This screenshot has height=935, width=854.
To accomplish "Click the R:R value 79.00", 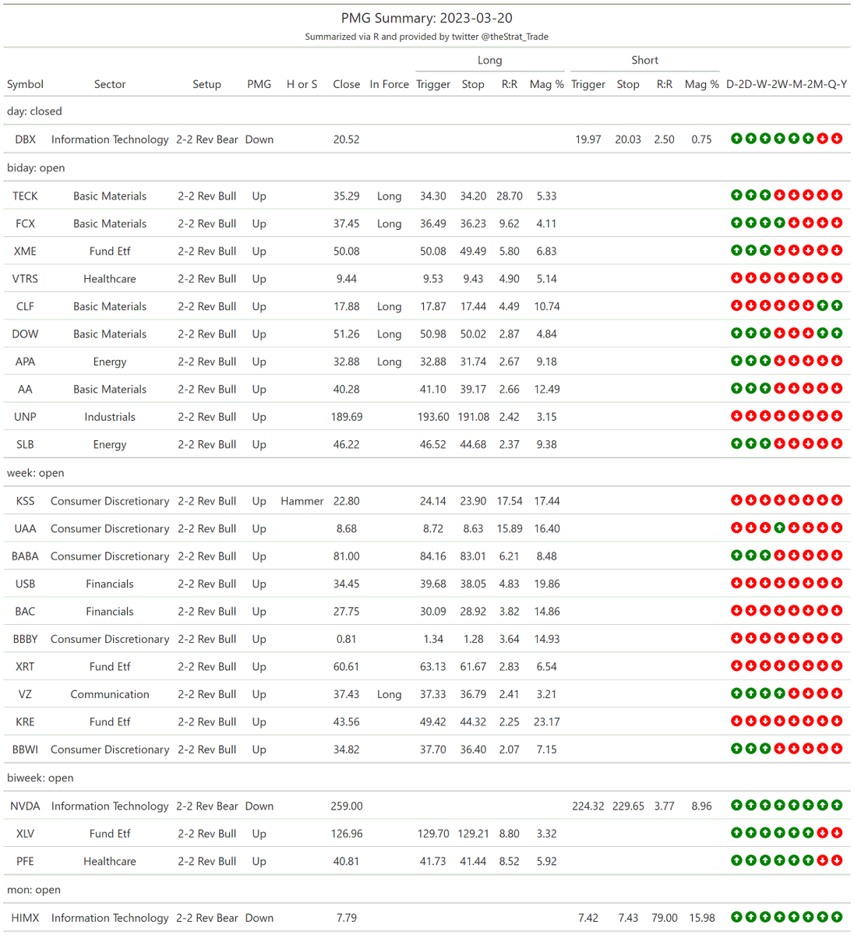I will pos(665,918).
